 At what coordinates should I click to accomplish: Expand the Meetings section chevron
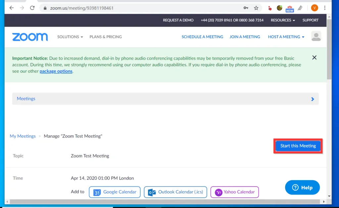tap(313, 99)
